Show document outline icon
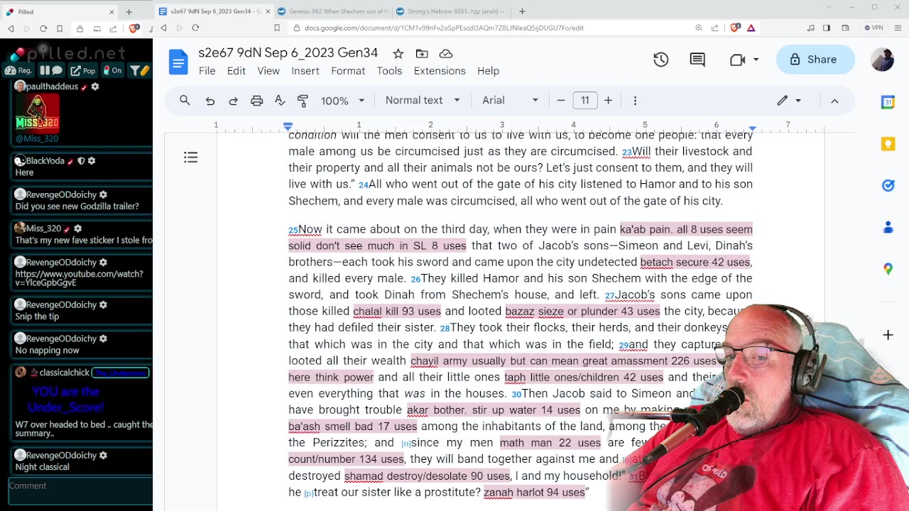The width and height of the screenshot is (909, 511). [x=190, y=158]
